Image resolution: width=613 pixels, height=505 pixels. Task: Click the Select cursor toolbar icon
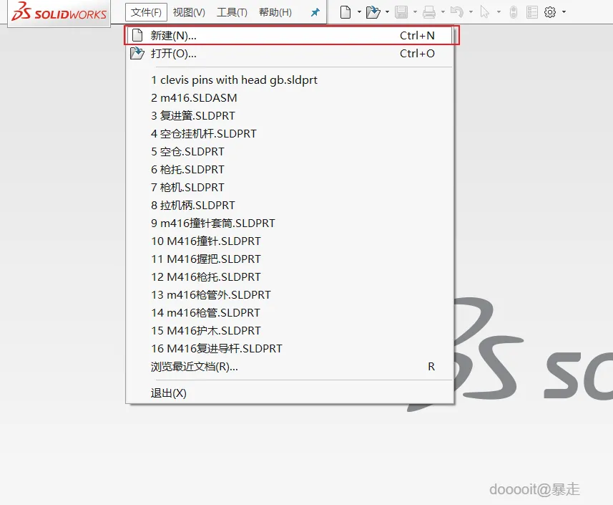click(485, 12)
